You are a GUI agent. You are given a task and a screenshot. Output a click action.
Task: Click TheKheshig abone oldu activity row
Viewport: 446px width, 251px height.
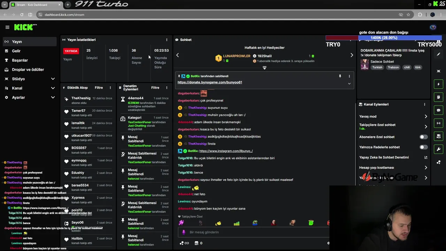tap(89, 100)
